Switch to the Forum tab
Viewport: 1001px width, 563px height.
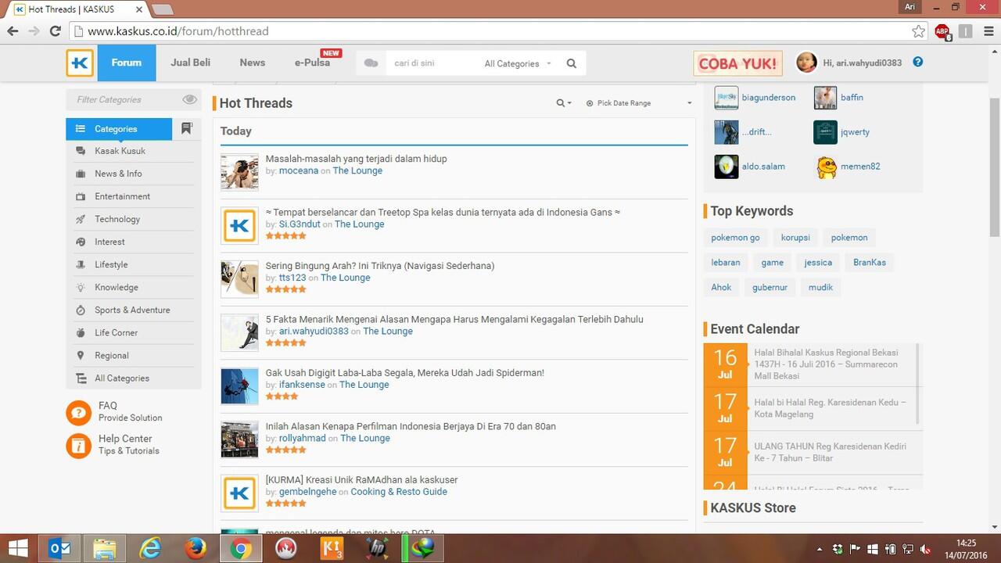coord(127,63)
